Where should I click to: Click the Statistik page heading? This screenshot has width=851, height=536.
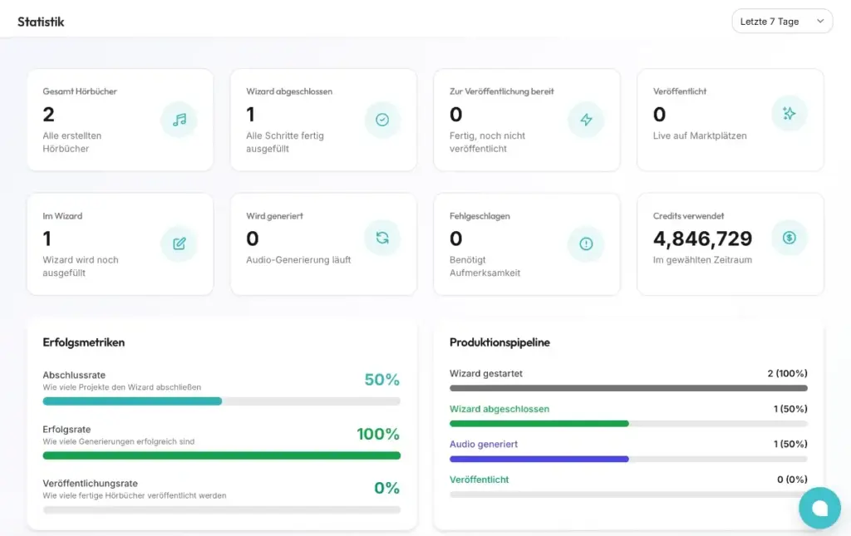point(41,22)
